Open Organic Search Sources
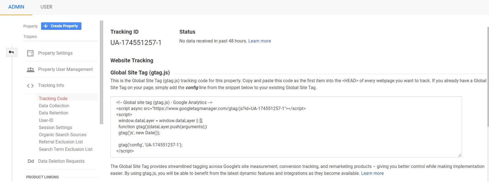Screen dimensions: 489x182 62,135
